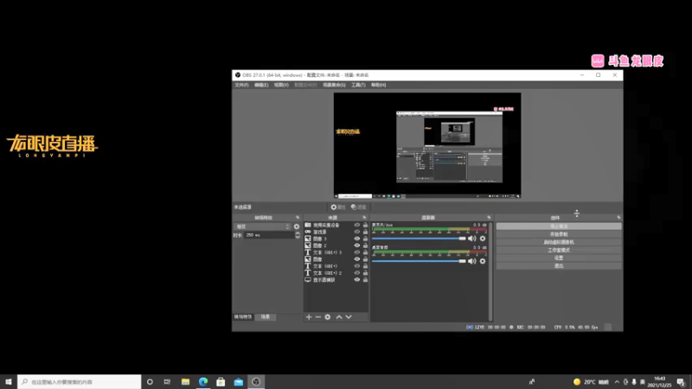Float the Scene Transitions dock via its header icon

pyautogui.click(x=298, y=218)
